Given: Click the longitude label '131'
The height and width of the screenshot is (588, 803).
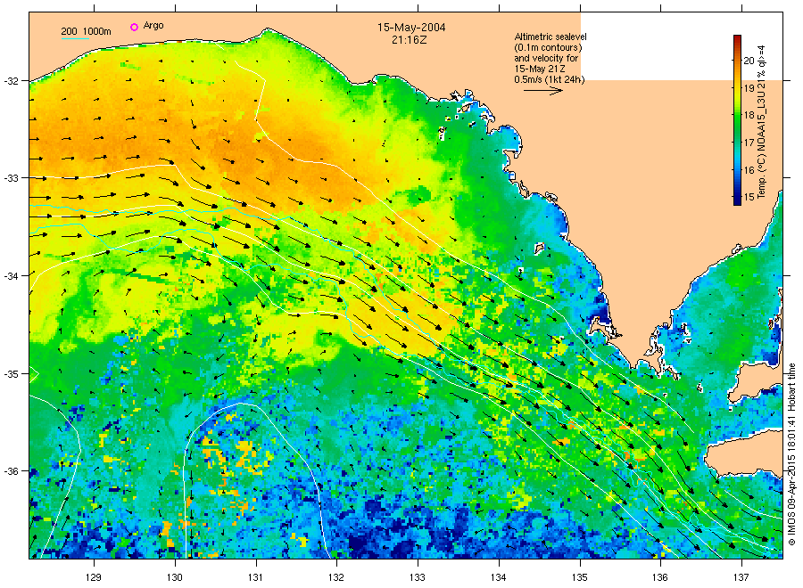Looking at the screenshot, I should click(x=255, y=577).
